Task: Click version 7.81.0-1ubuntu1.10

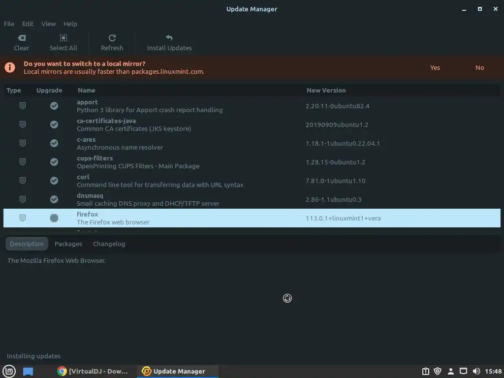Action: [335, 181]
